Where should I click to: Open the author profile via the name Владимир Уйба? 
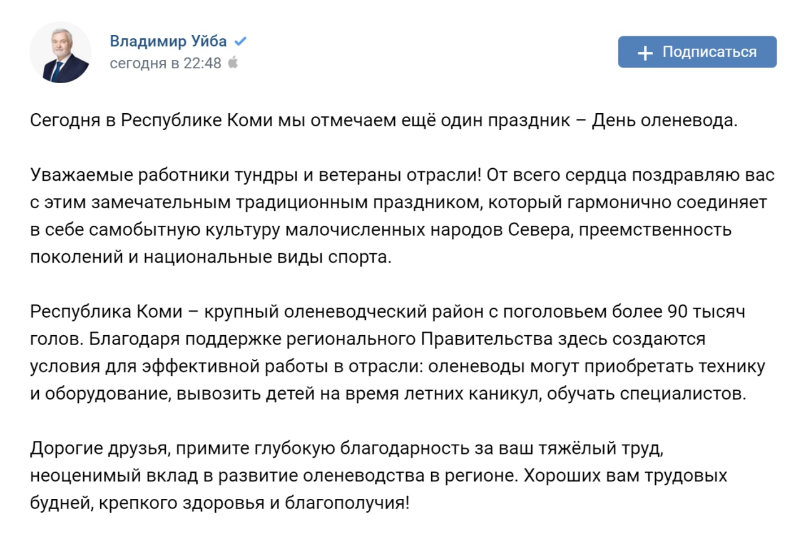168,42
